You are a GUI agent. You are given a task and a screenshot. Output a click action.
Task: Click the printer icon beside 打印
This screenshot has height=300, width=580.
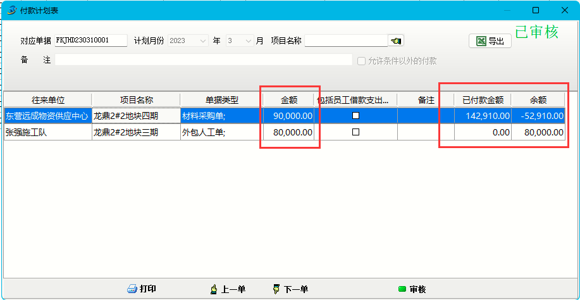(132, 289)
